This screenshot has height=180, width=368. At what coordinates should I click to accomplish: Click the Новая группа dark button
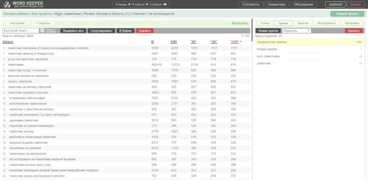point(268,31)
